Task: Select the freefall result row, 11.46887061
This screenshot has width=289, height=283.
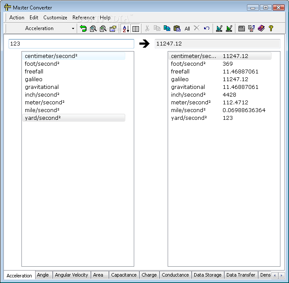Action: 220,71
